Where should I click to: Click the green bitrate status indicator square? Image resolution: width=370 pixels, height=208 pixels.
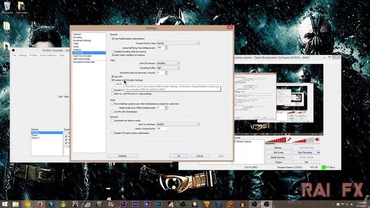324,167
